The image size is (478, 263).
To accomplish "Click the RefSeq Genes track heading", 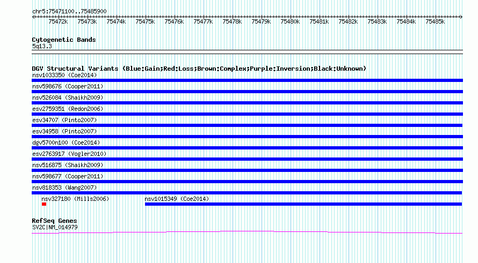I will tap(55, 221).
